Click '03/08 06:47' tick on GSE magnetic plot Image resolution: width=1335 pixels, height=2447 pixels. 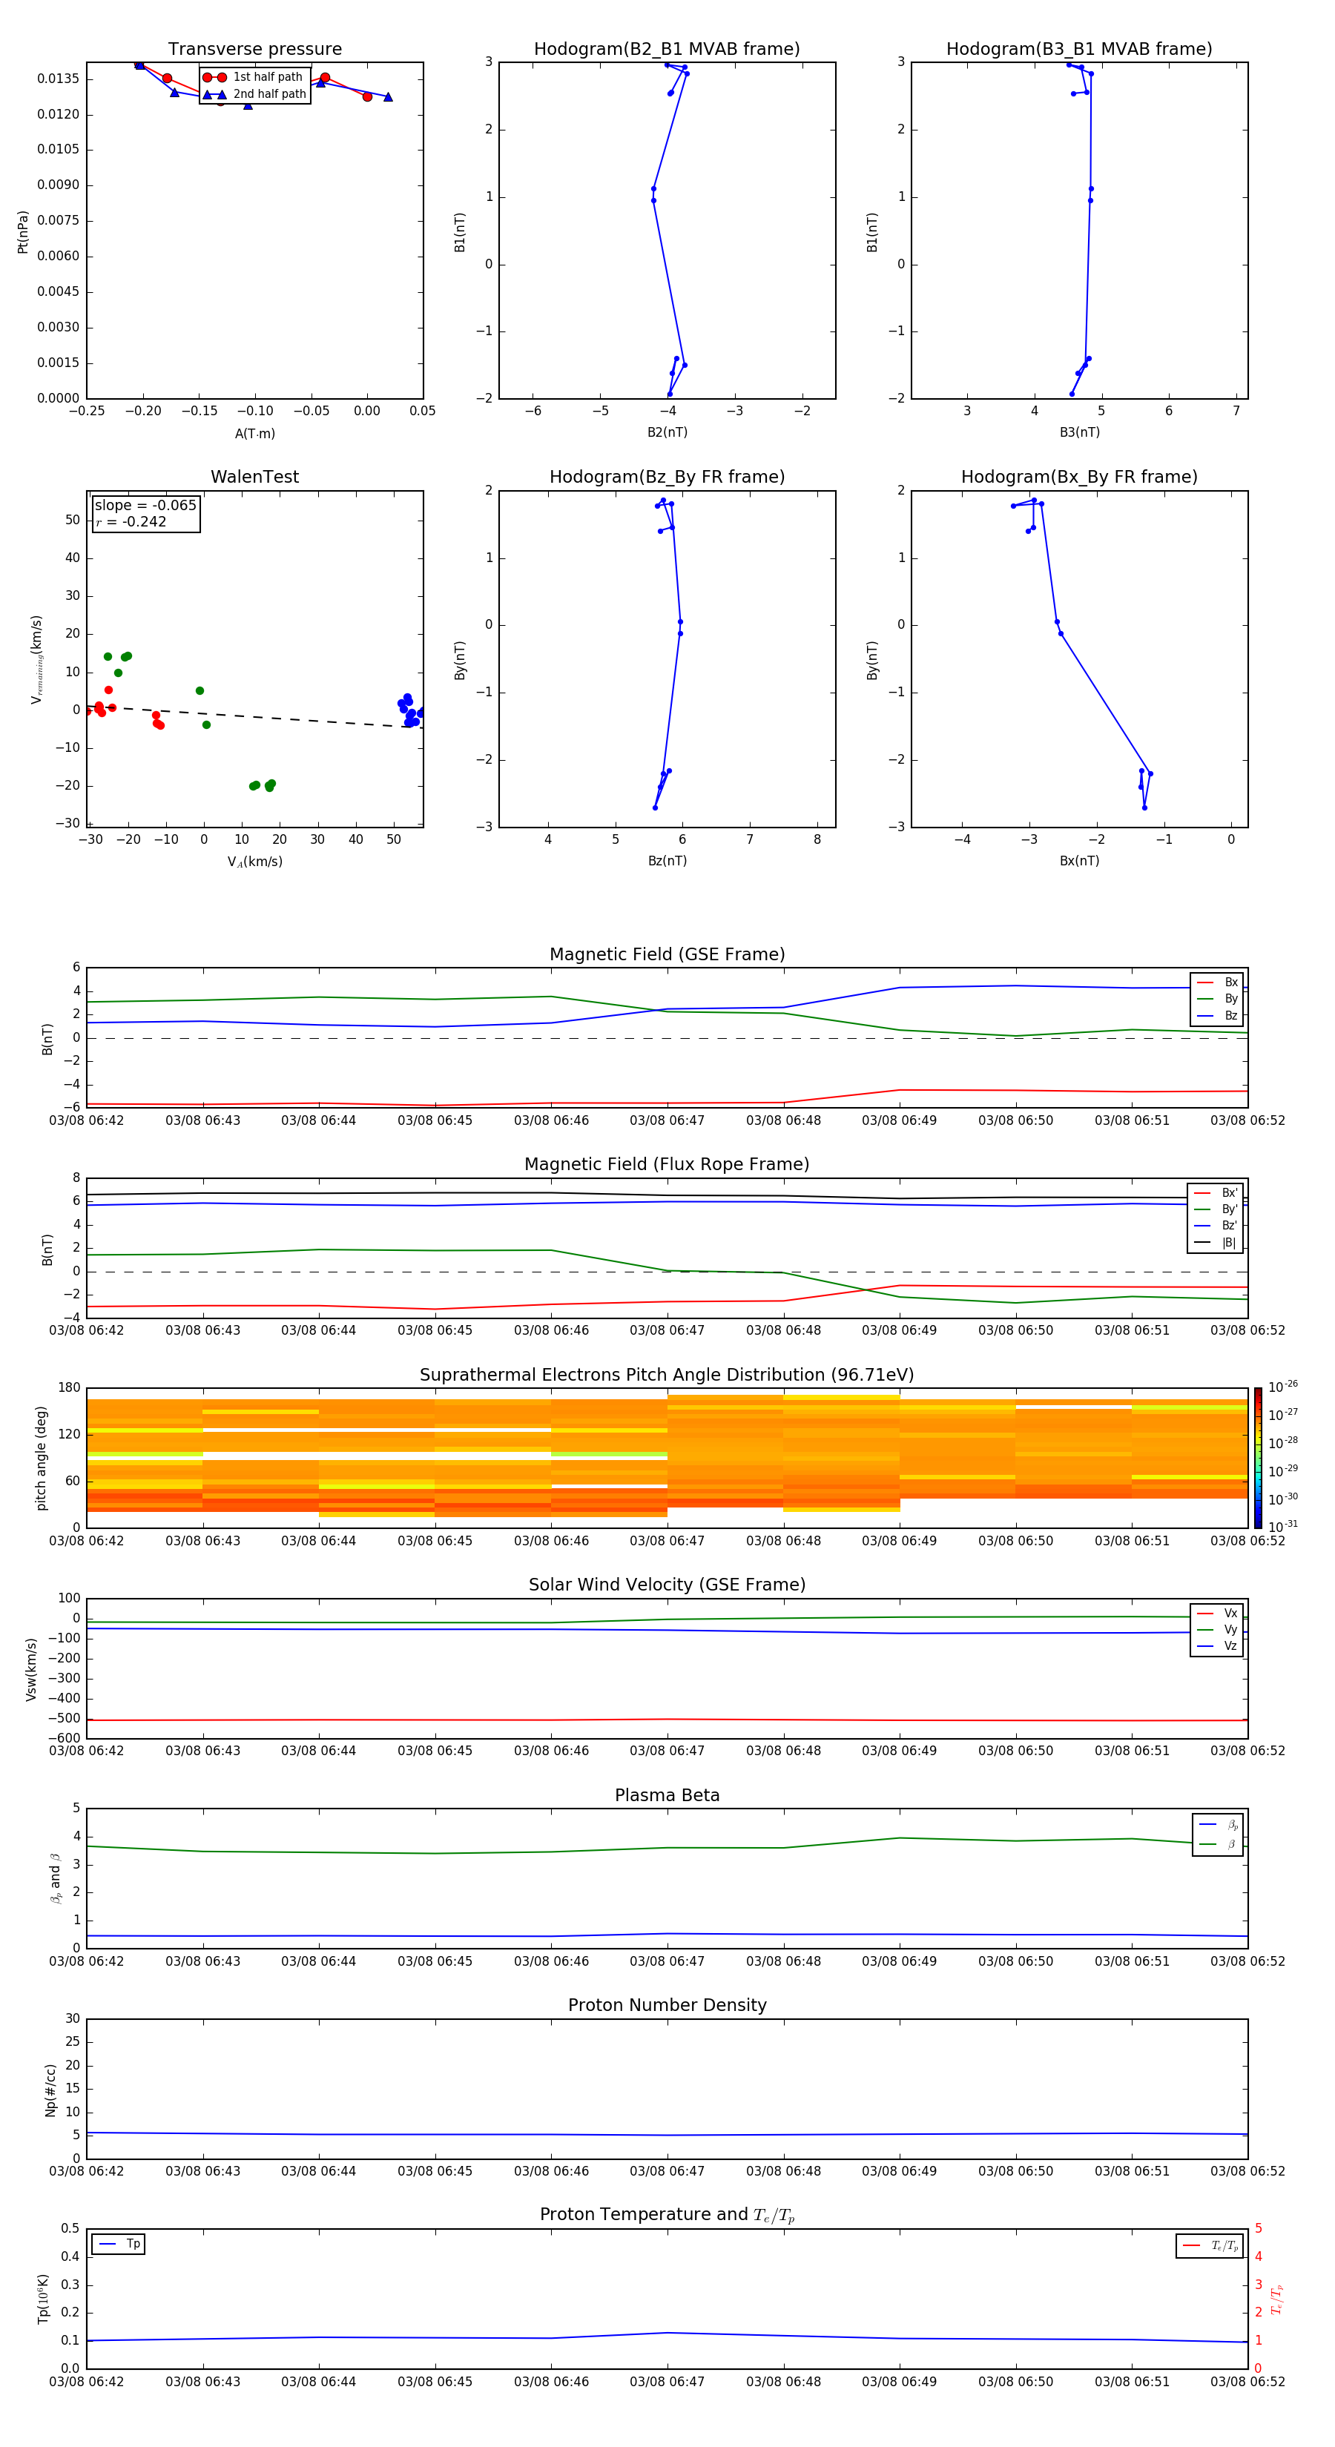tap(667, 1121)
